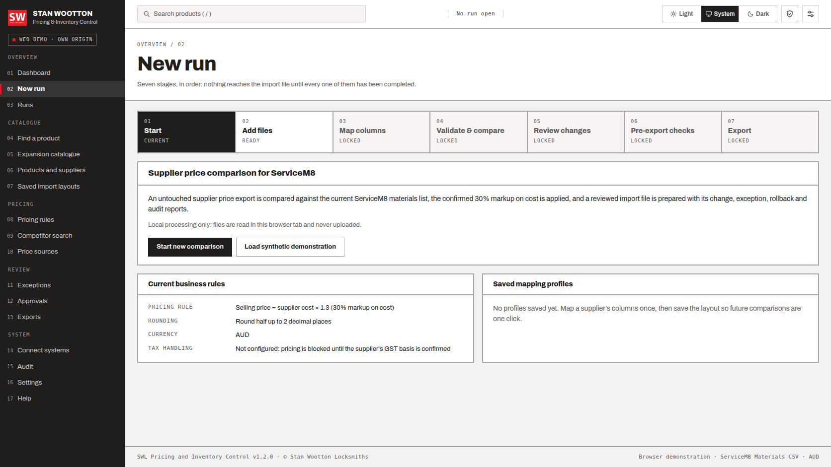Viewport: 831px width, 467px height.
Task: Open Competitor search
Action: click(x=63, y=236)
